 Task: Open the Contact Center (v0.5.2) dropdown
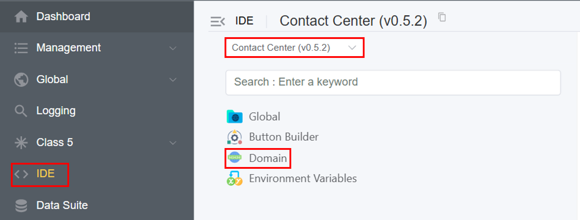(294, 48)
